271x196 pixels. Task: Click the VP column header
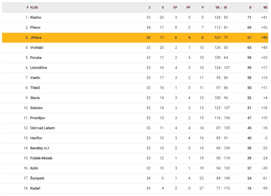(x=175, y=7)
